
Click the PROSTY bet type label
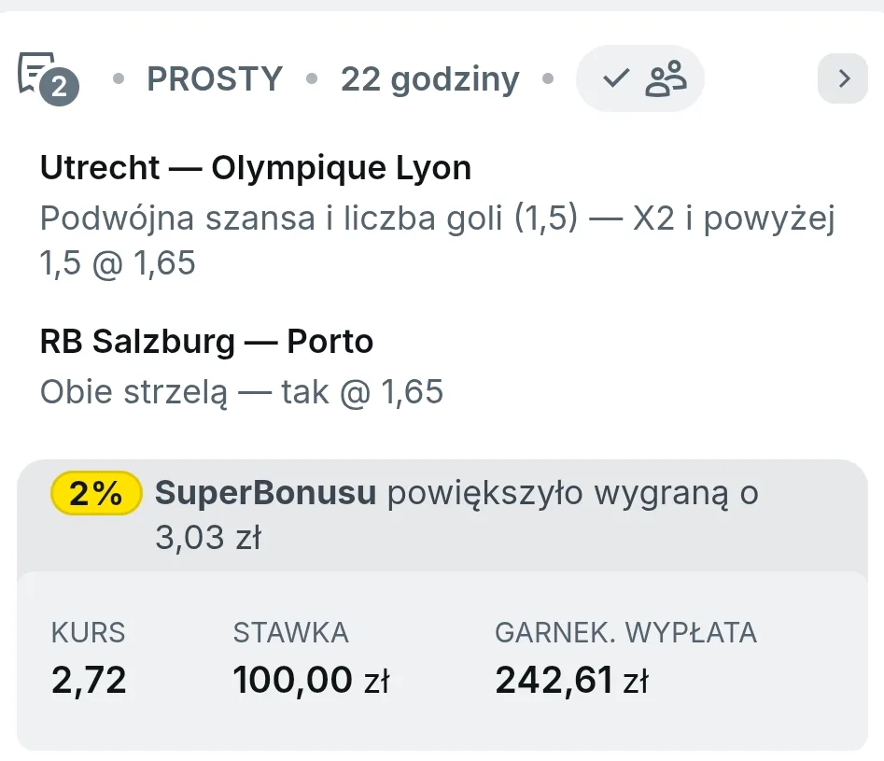point(215,78)
